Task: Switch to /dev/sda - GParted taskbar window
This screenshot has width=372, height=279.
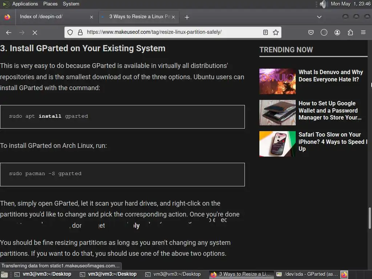Action: point(307,274)
